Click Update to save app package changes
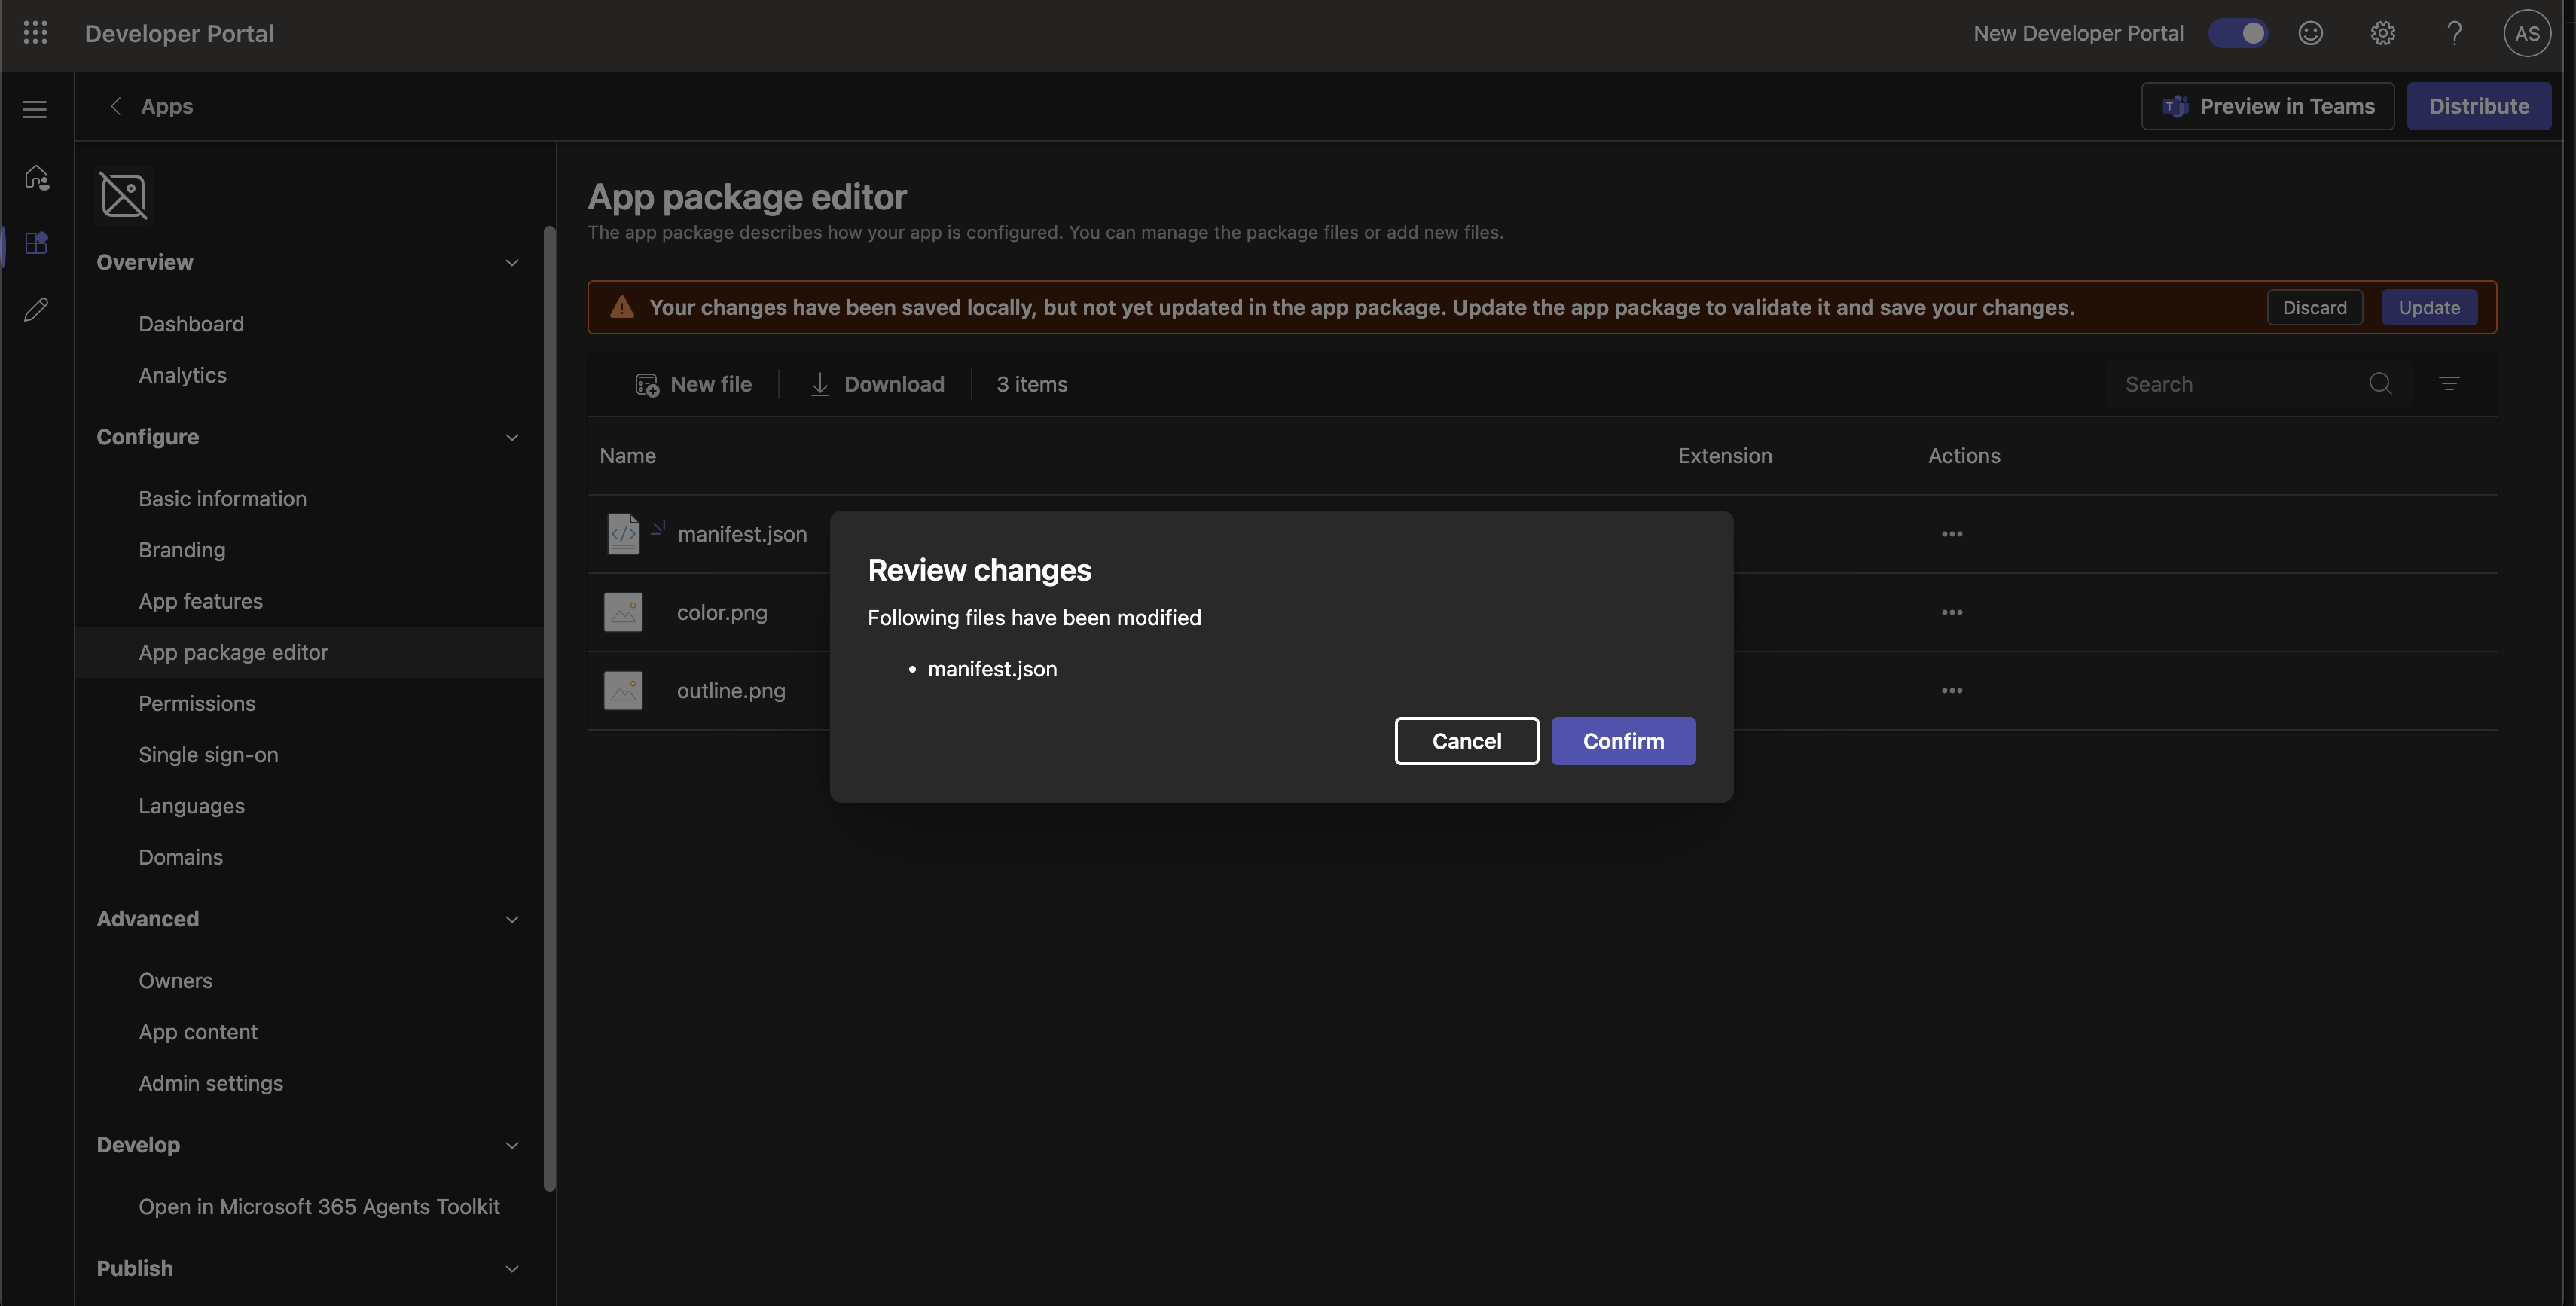This screenshot has width=2576, height=1306. point(2430,307)
